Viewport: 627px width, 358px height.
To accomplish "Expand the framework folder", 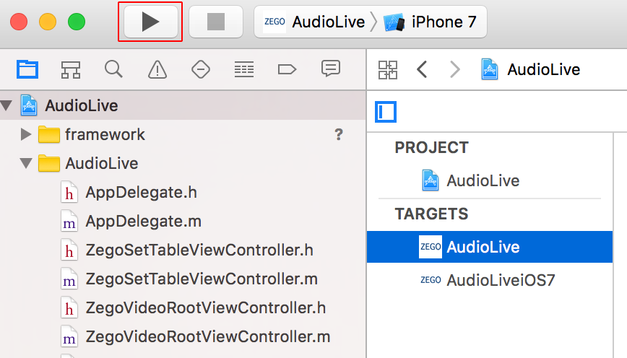I will coord(26,135).
